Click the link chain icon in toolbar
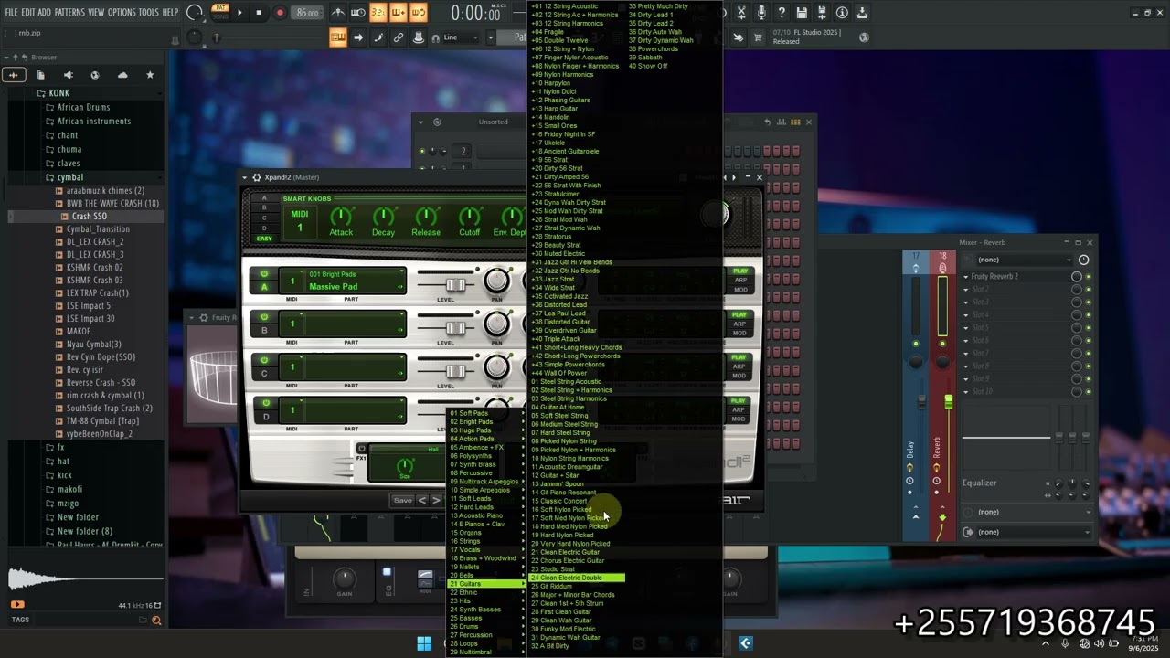 coord(399,37)
